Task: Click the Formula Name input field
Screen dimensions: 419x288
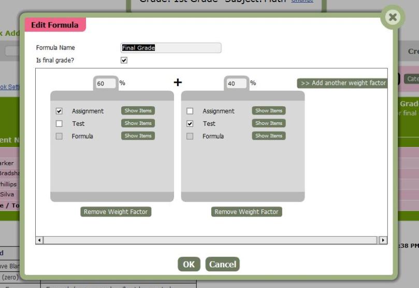Action: [x=171, y=48]
